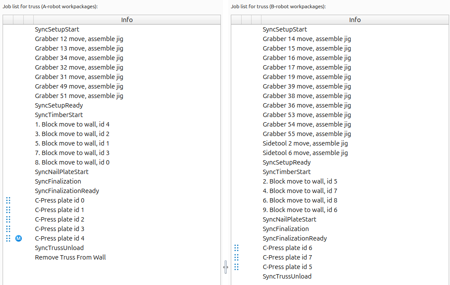Click the drag handle beside C-Press plate id 0
This screenshot has height=285, width=450.
coord(8,200)
